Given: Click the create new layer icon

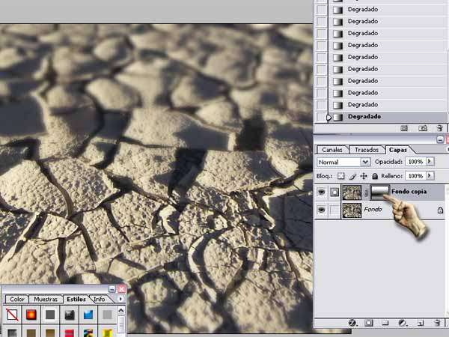Looking at the screenshot, I should point(421,323).
